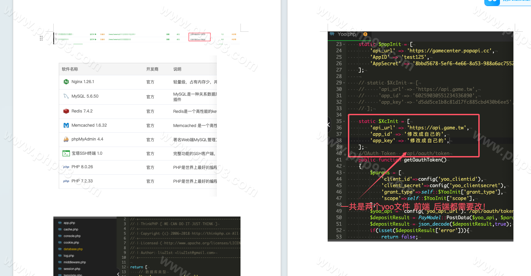Screen dimensions: 531x276
Task: Click the orange warning icon beside Yoo.php
Action: (x=365, y=34)
